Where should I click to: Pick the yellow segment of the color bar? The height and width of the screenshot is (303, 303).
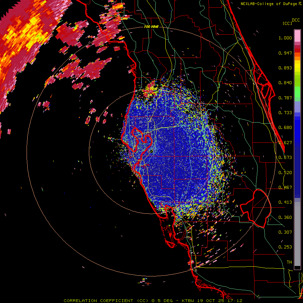pyautogui.click(x=297, y=66)
